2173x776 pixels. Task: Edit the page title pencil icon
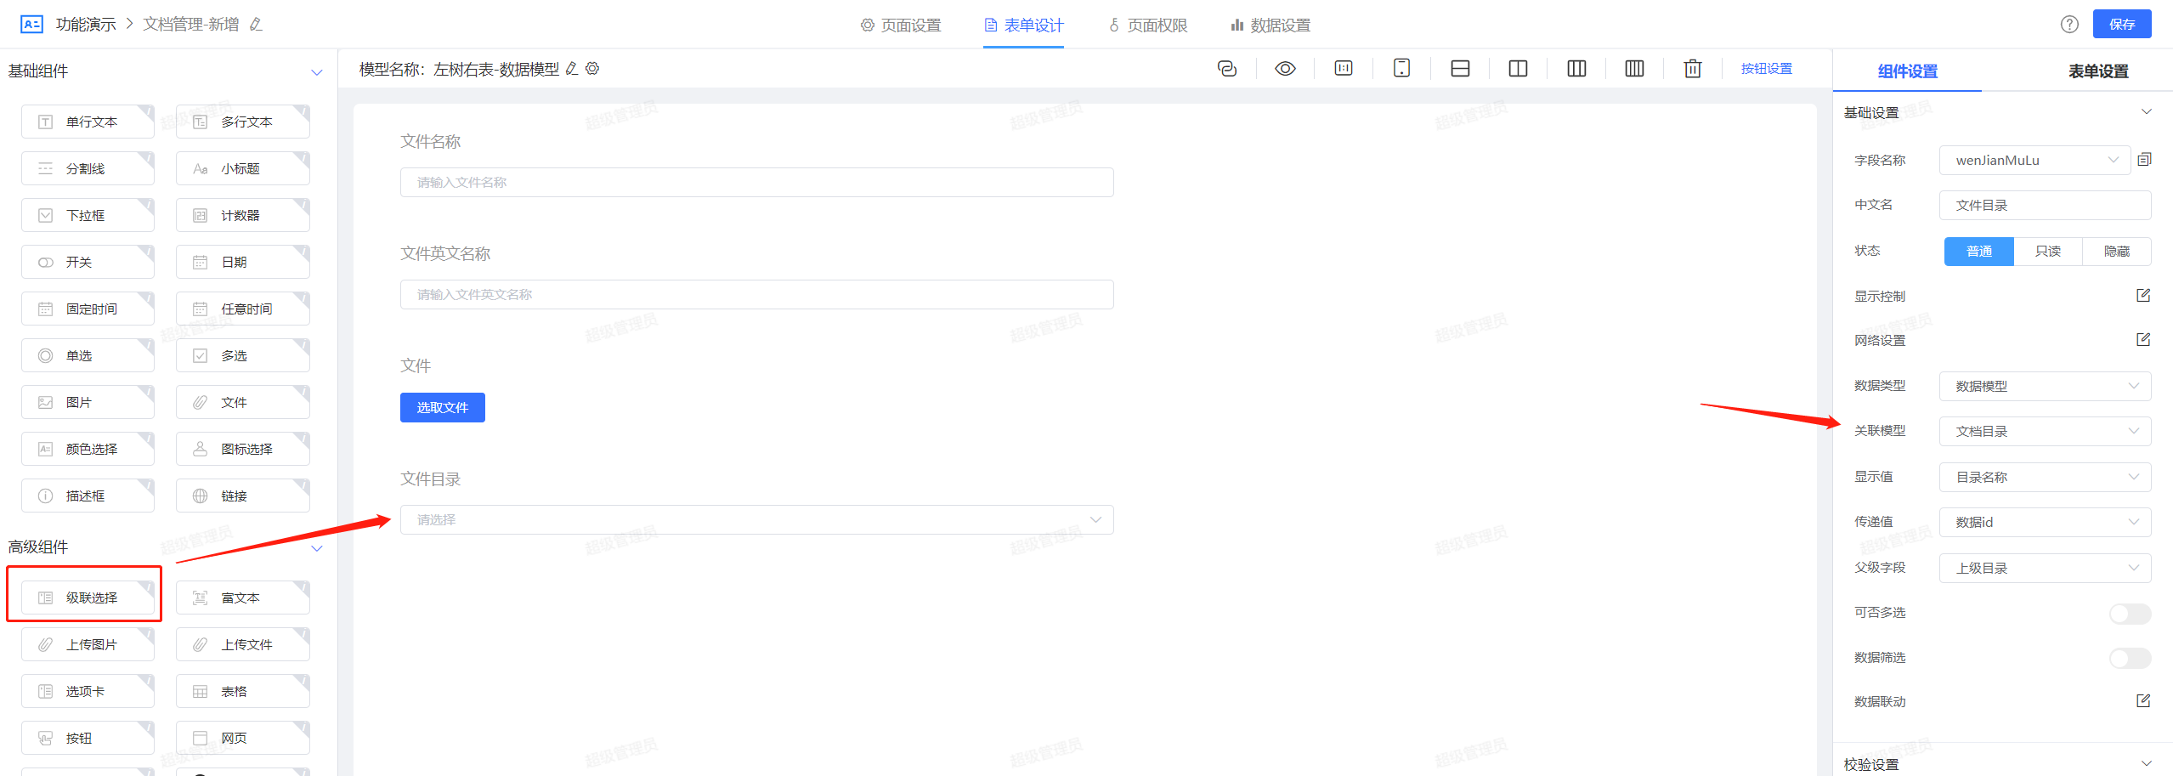256,25
